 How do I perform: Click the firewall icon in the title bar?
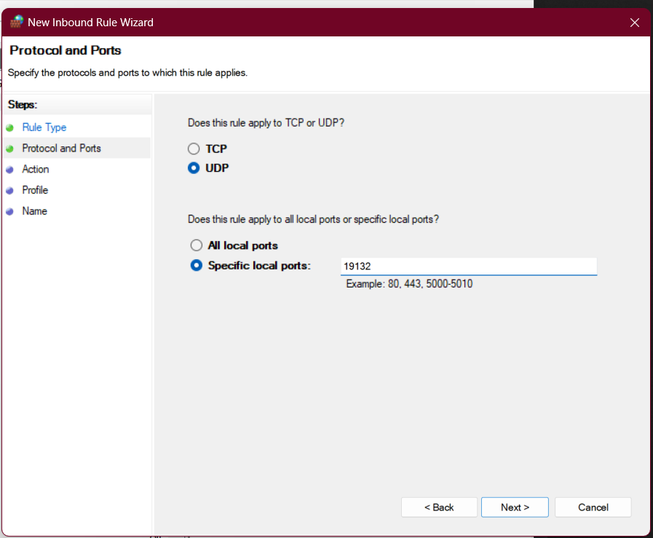coord(16,22)
